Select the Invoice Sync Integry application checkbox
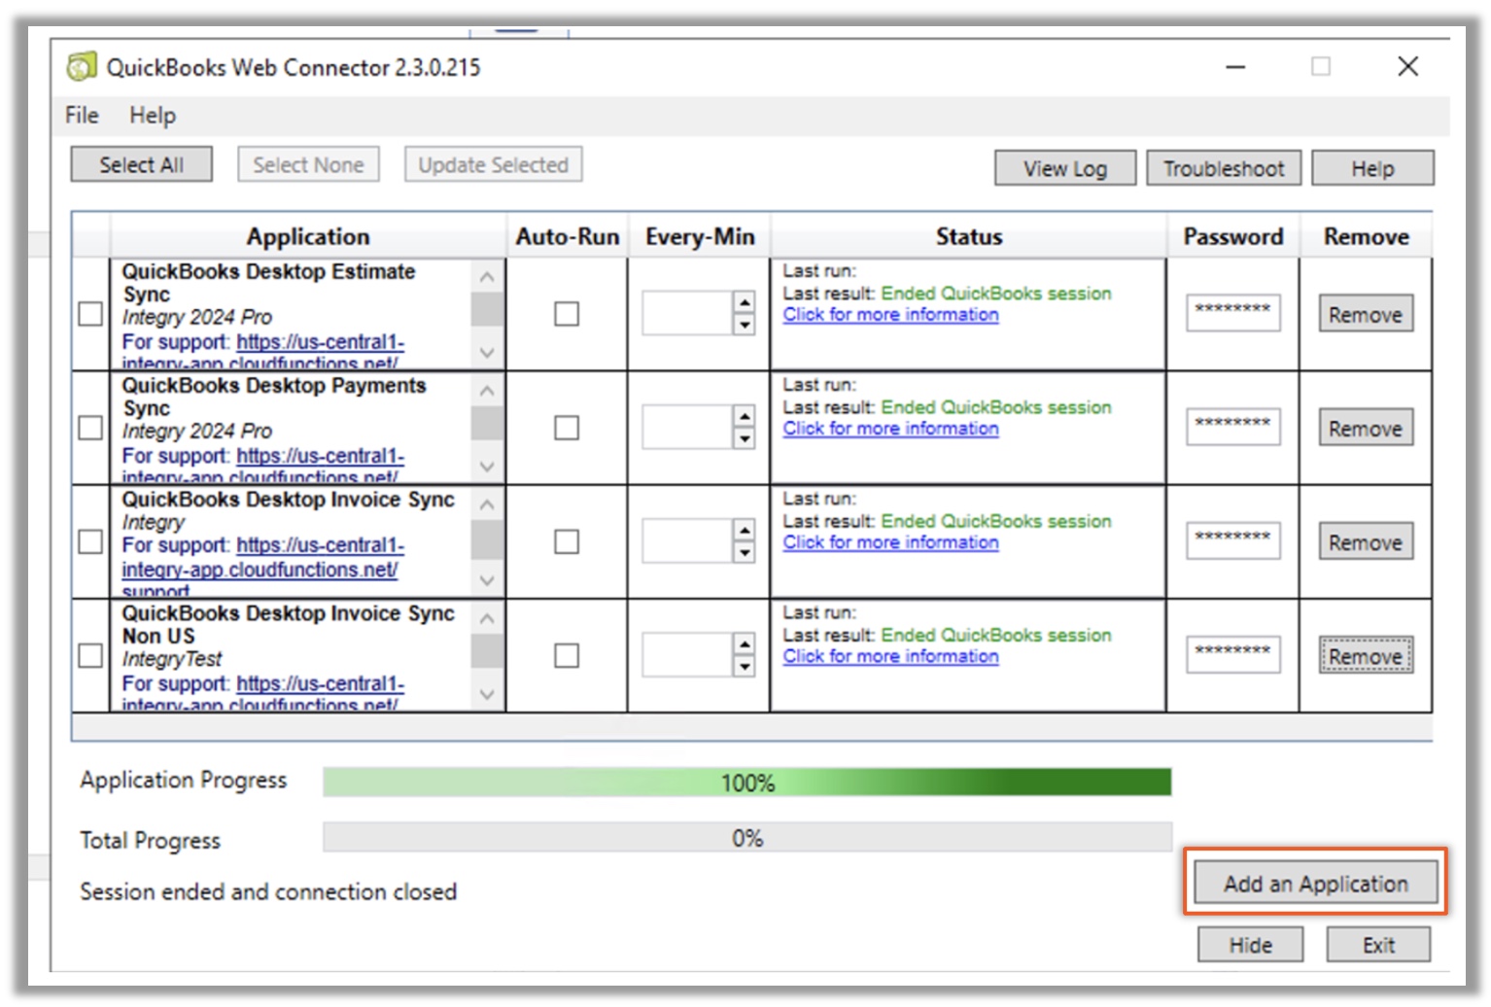Screen dimensions: 1491x1007 click(90, 541)
